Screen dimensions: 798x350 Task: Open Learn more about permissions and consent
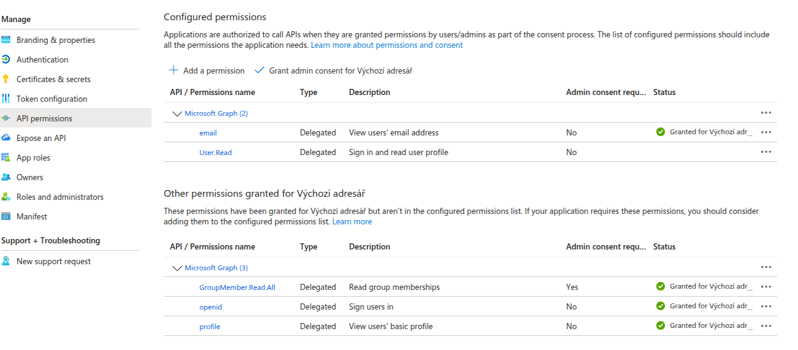[x=386, y=45]
